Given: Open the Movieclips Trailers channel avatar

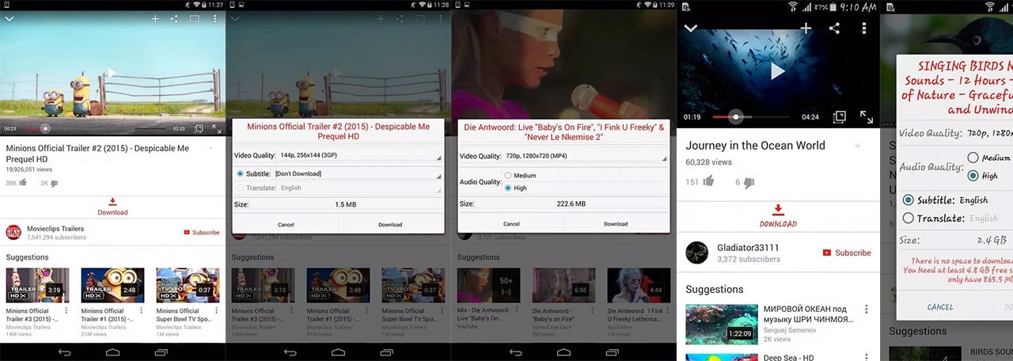Looking at the screenshot, I should [13, 232].
